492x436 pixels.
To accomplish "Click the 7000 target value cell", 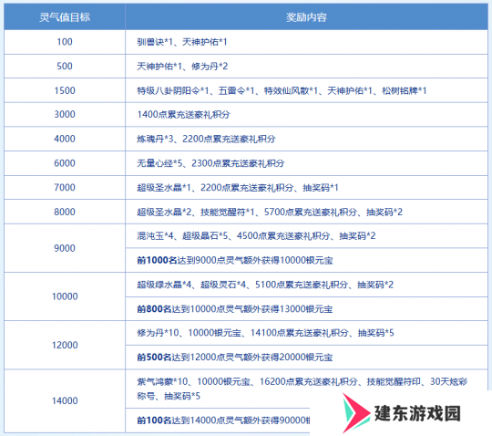I will point(65,187).
